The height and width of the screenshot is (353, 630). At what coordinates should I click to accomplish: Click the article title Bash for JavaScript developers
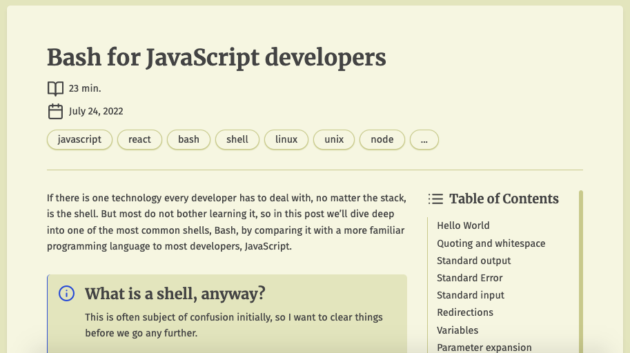pos(217,57)
